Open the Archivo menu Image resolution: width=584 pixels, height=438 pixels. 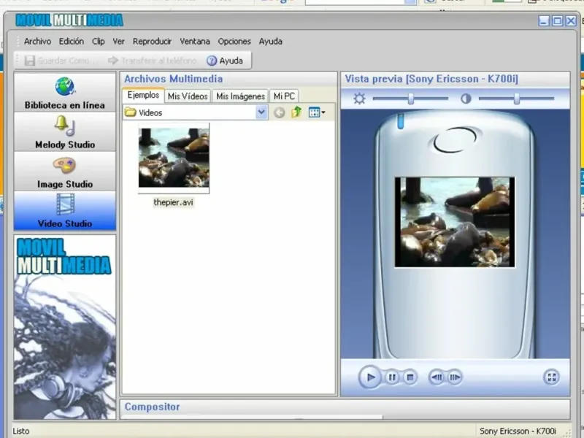coord(37,42)
